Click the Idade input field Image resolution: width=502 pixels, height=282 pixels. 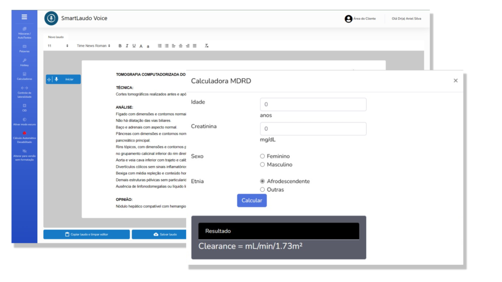coord(313,105)
